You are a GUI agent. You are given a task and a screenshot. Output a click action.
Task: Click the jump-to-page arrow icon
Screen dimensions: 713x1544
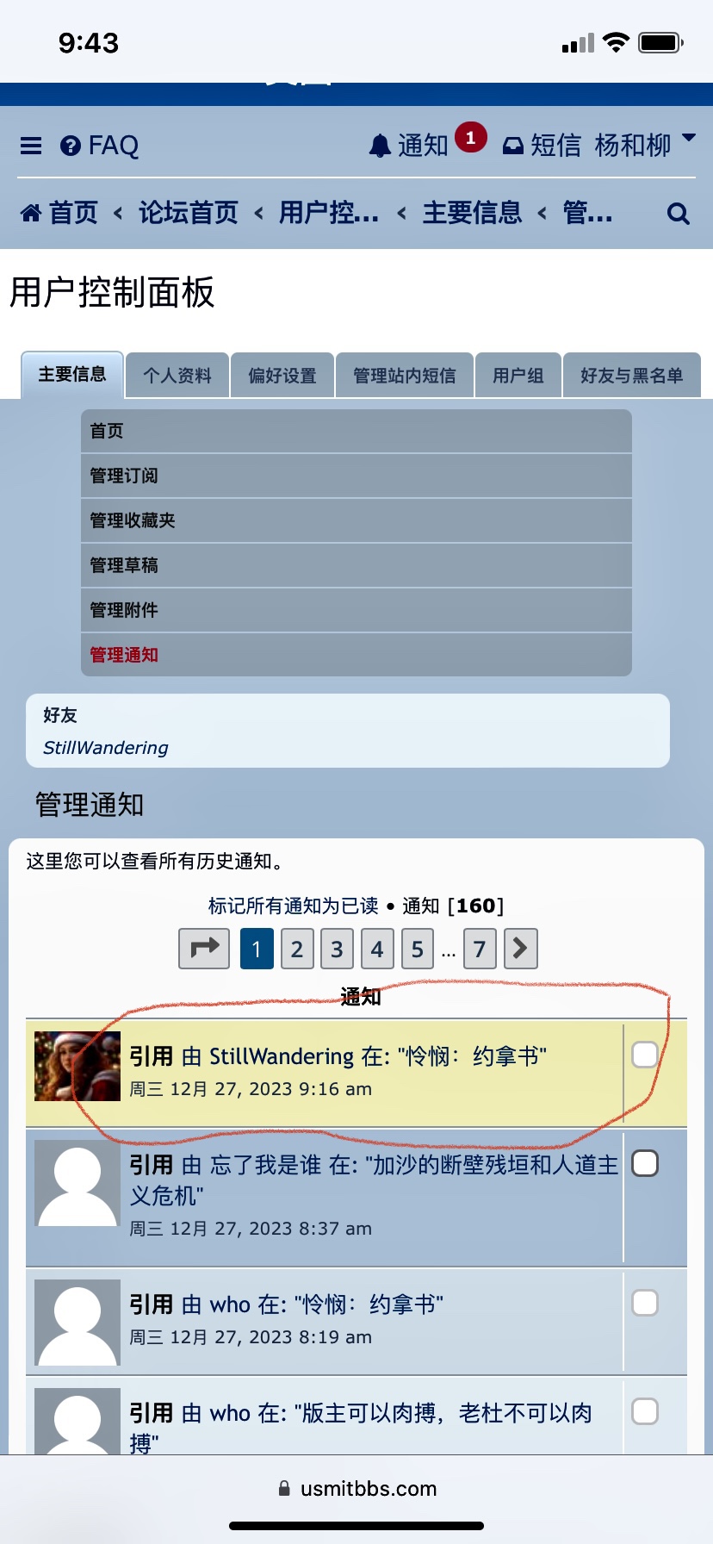pyautogui.click(x=204, y=949)
